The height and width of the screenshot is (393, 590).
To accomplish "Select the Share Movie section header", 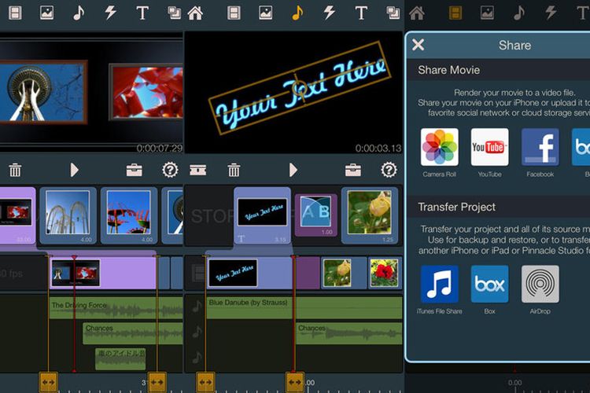I will pos(449,70).
